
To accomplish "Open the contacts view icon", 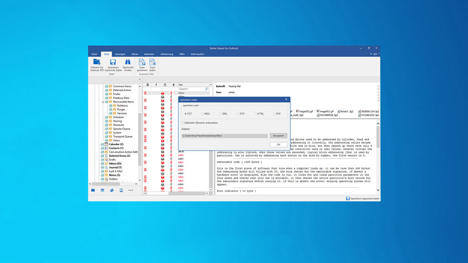I will [x=112, y=190].
